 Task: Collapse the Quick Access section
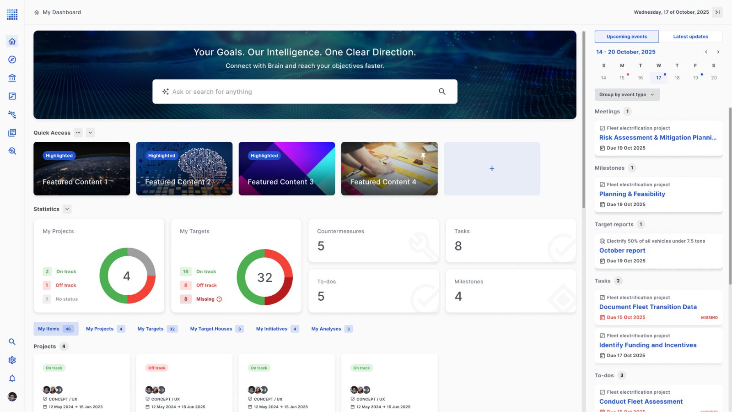coord(91,133)
